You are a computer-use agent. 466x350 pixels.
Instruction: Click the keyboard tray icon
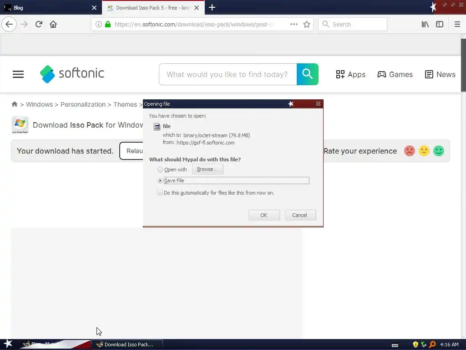coord(395,345)
